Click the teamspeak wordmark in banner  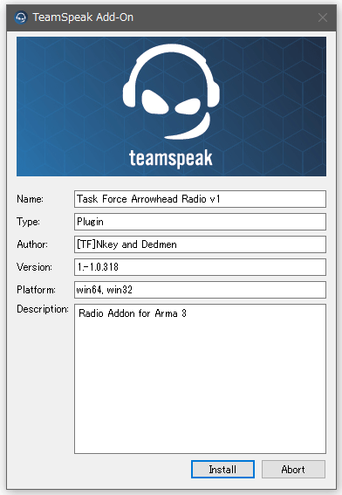tap(171, 158)
